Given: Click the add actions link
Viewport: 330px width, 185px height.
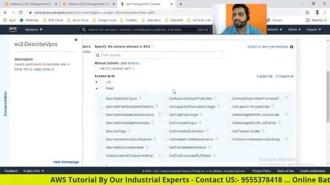Looking at the screenshot, I should (129, 63).
